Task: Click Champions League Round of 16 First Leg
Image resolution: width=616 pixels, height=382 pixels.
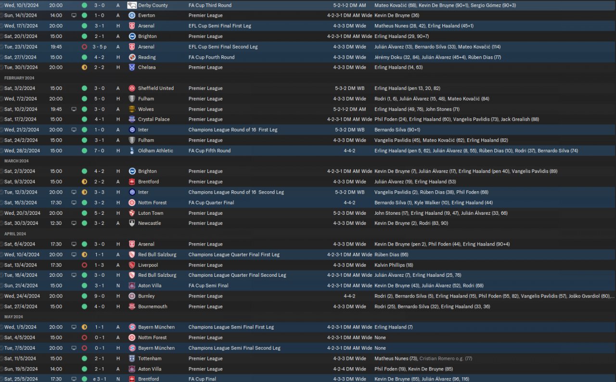Action: pos(232,130)
